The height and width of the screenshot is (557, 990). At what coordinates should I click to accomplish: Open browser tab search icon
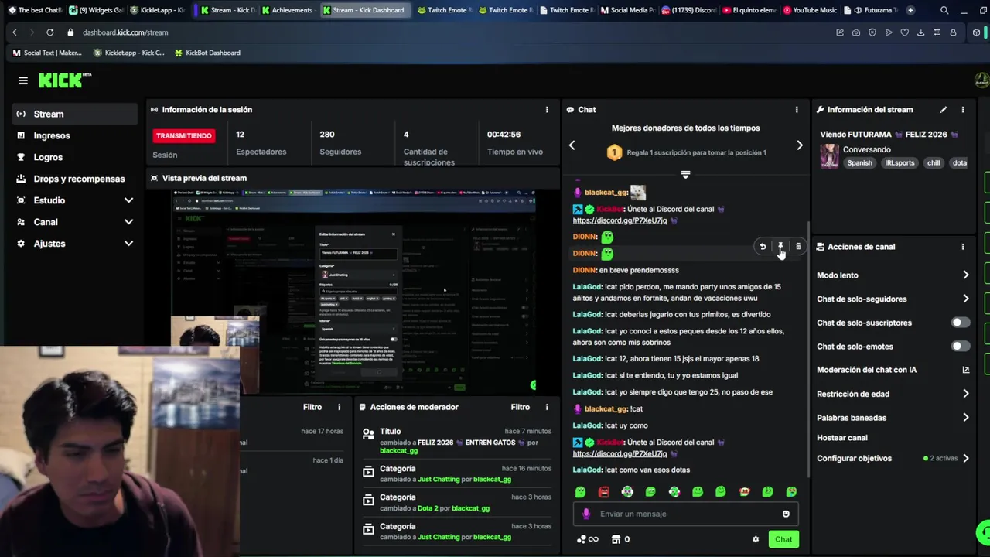coord(944,10)
